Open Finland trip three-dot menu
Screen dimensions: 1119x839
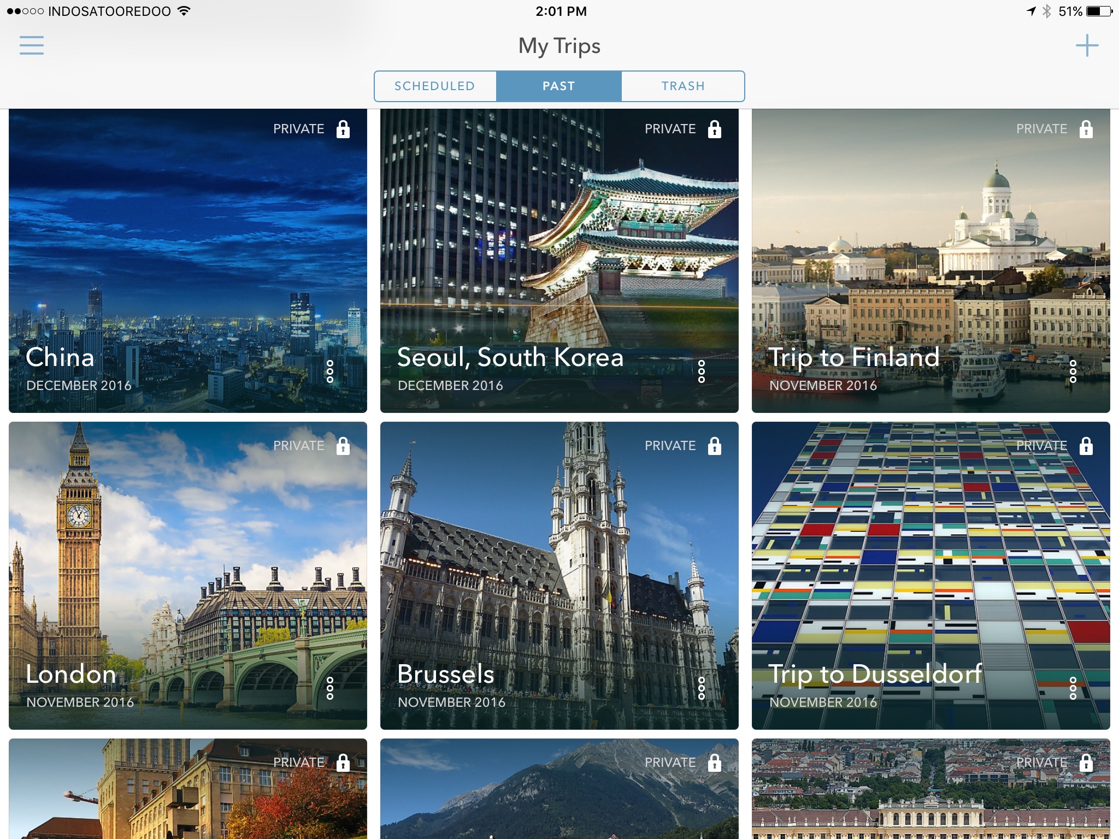[x=1073, y=371]
